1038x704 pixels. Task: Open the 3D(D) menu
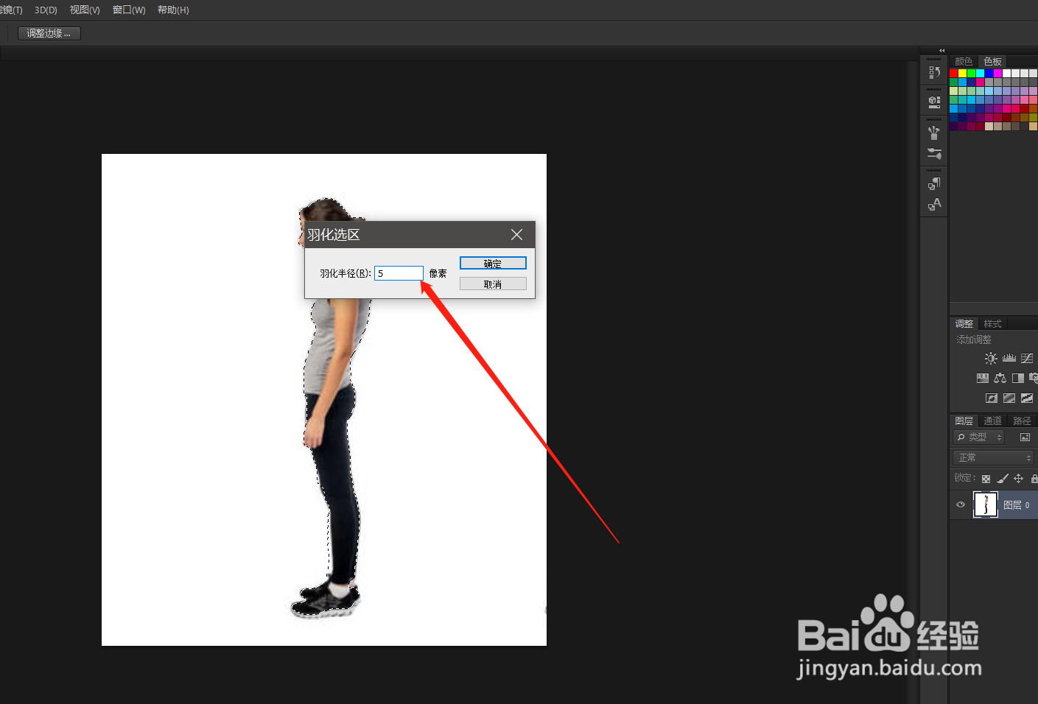tap(46, 10)
